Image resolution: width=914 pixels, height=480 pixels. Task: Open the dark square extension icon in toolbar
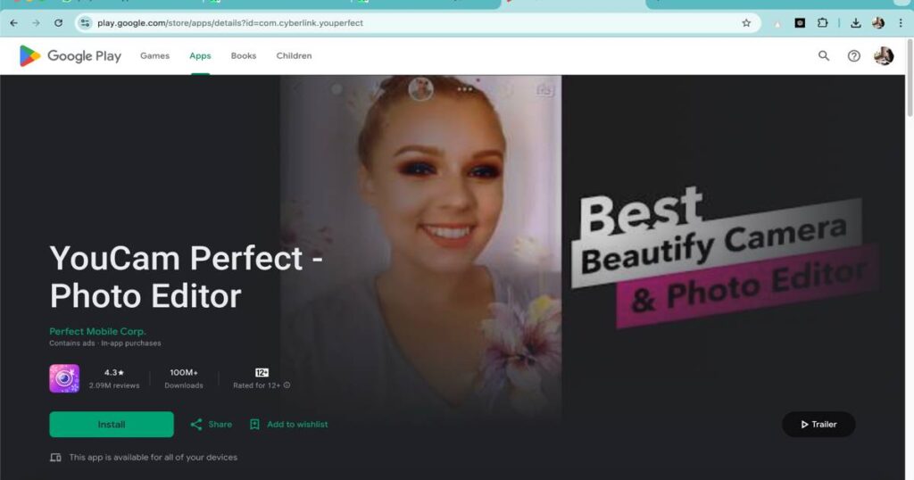click(800, 22)
